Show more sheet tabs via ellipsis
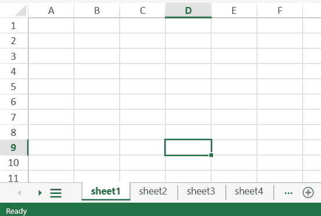This screenshot has height=216, width=321. pyautogui.click(x=288, y=193)
